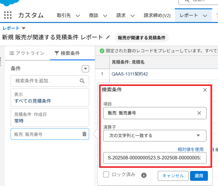Open the app launcher dots grid
Image resolution: width=218 pixels, height=186 pixels.
point(8,15)
